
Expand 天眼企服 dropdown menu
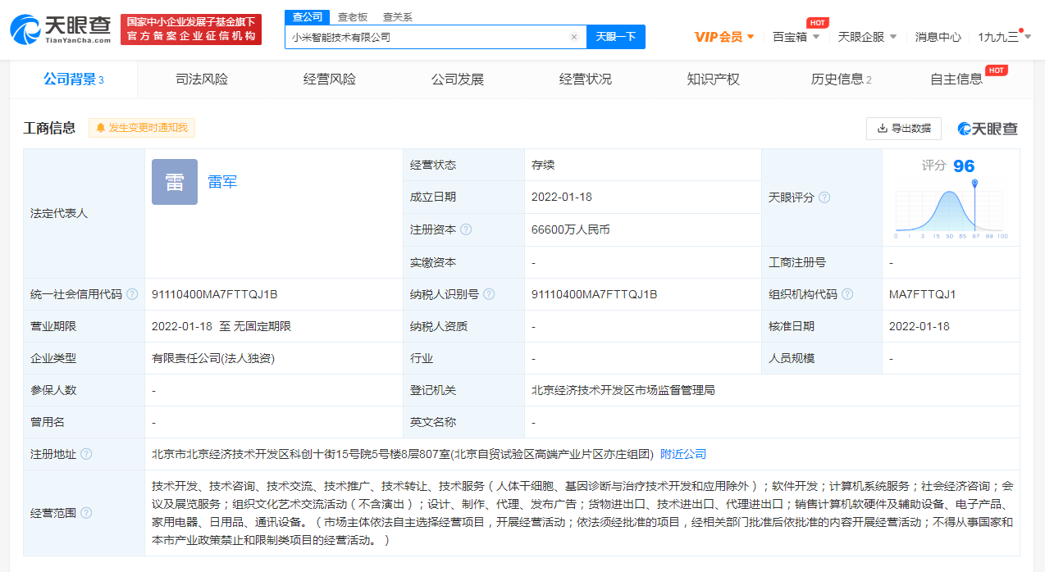click(x=867, y=37)
